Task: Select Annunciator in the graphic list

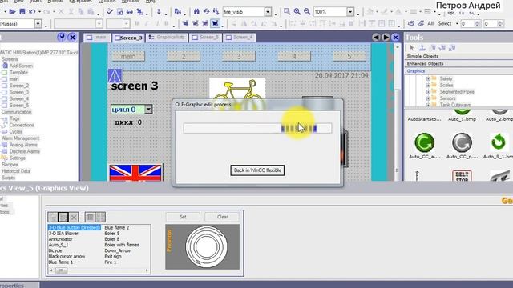Action: (x=61, y=239)
